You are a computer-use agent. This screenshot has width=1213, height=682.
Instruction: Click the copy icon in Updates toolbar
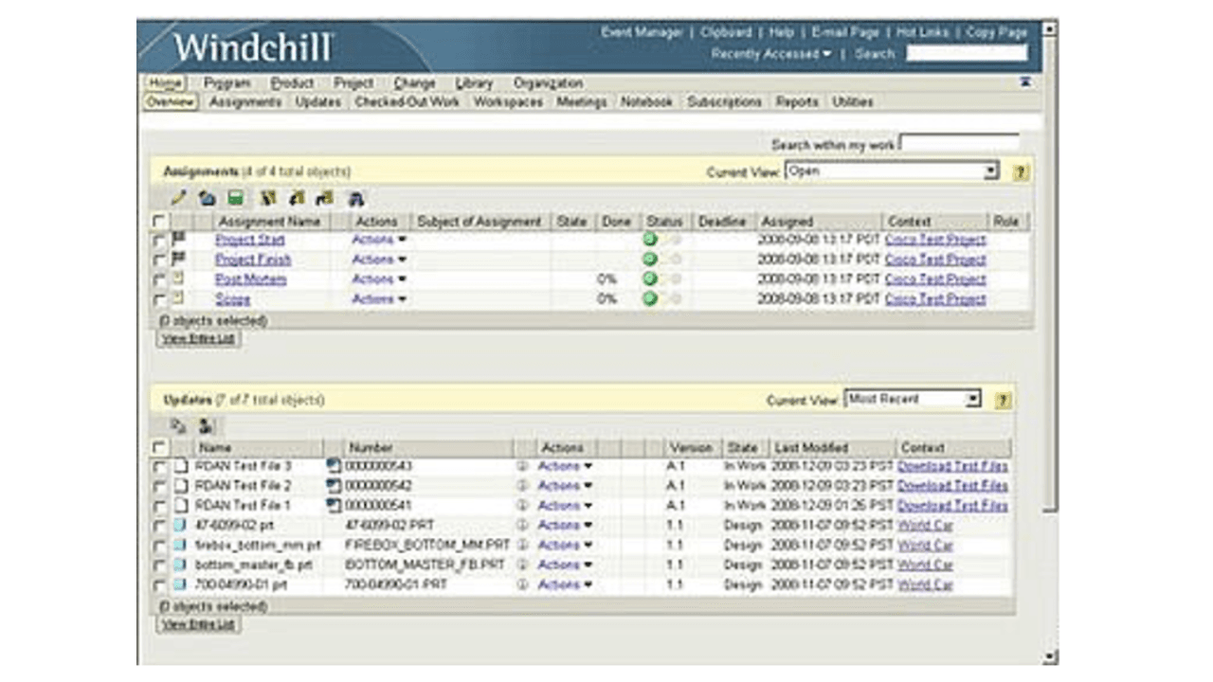click(x=178, y=426)
